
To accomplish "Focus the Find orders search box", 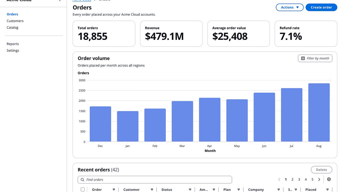I will click(155, 180).
